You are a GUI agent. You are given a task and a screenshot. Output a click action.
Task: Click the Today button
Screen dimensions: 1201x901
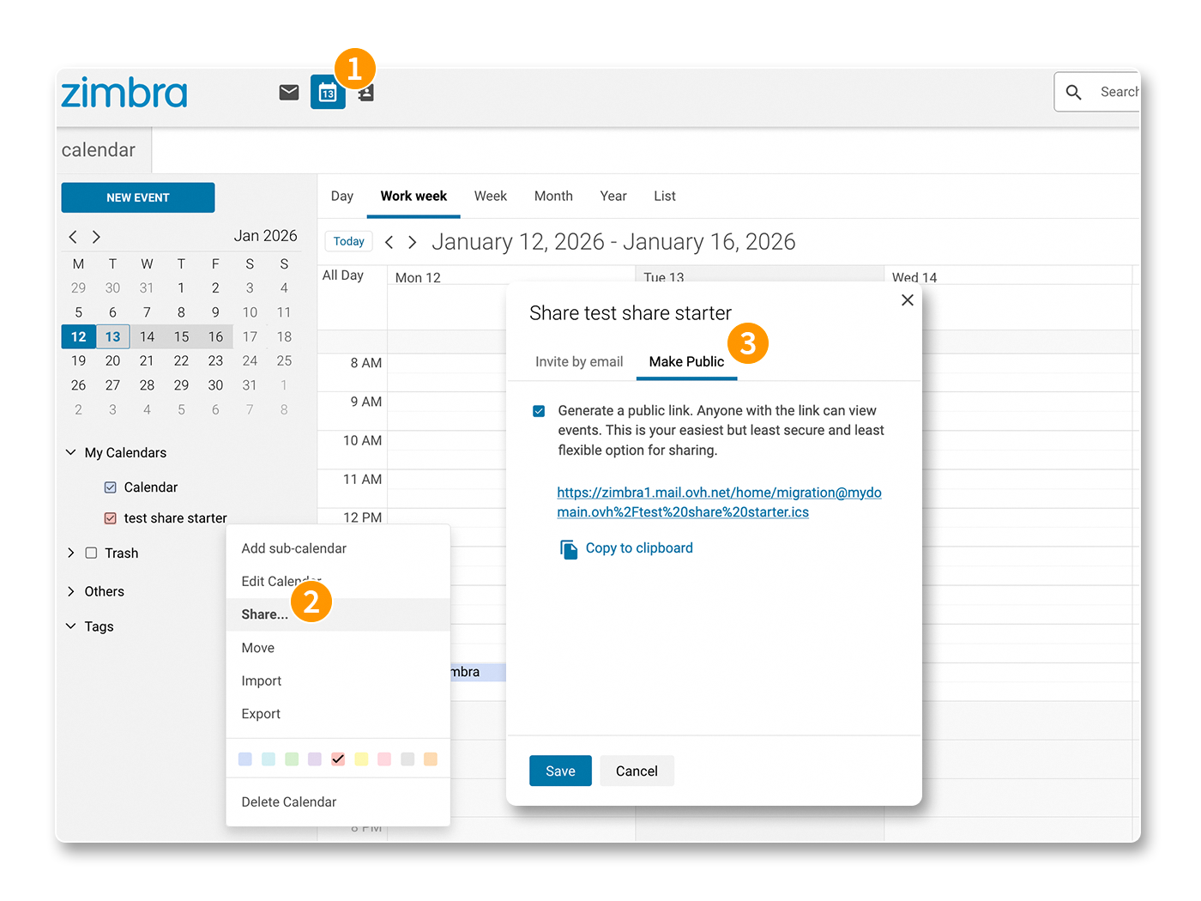click(348, 241)
